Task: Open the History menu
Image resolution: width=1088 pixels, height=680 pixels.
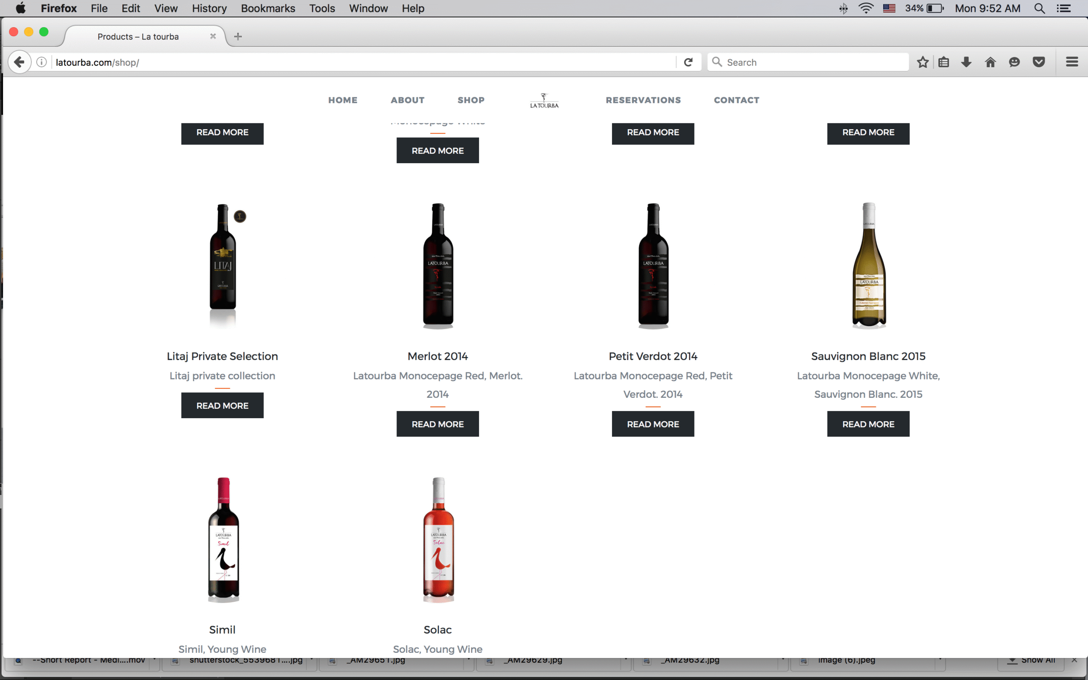Action: point(209,8)
